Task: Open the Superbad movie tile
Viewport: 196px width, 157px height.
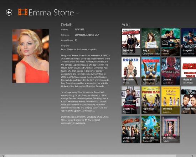Action: tap(131, 42)
